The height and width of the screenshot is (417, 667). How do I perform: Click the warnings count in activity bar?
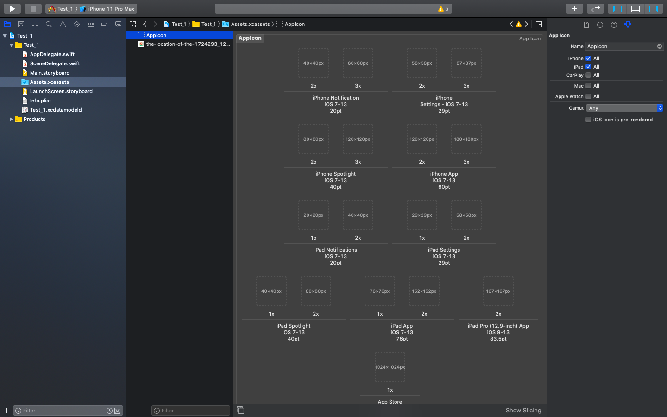[443, 9]
